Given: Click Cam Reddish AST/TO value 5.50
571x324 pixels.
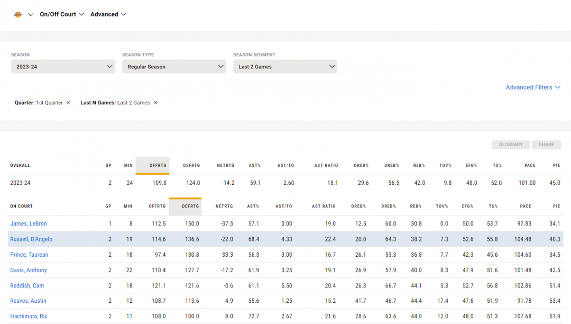Looking at the screenshot, I should tap(287, 286).
